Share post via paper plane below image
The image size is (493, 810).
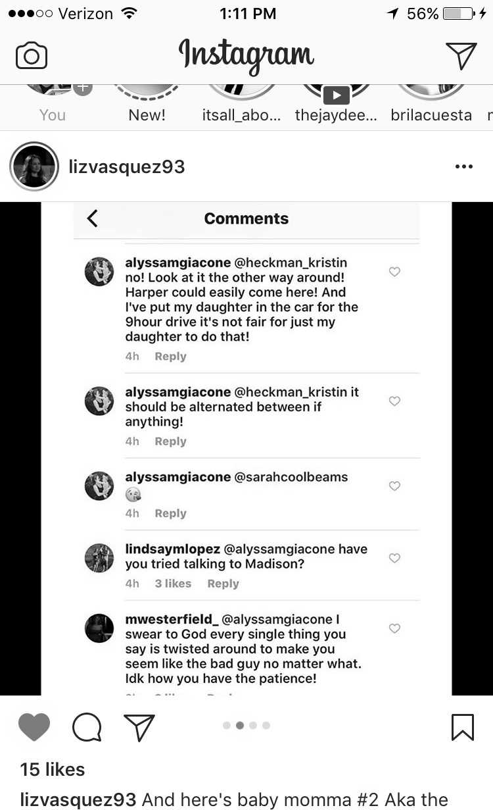[x=139, y=727]
